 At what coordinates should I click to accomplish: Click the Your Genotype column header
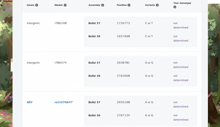[182, 3]
